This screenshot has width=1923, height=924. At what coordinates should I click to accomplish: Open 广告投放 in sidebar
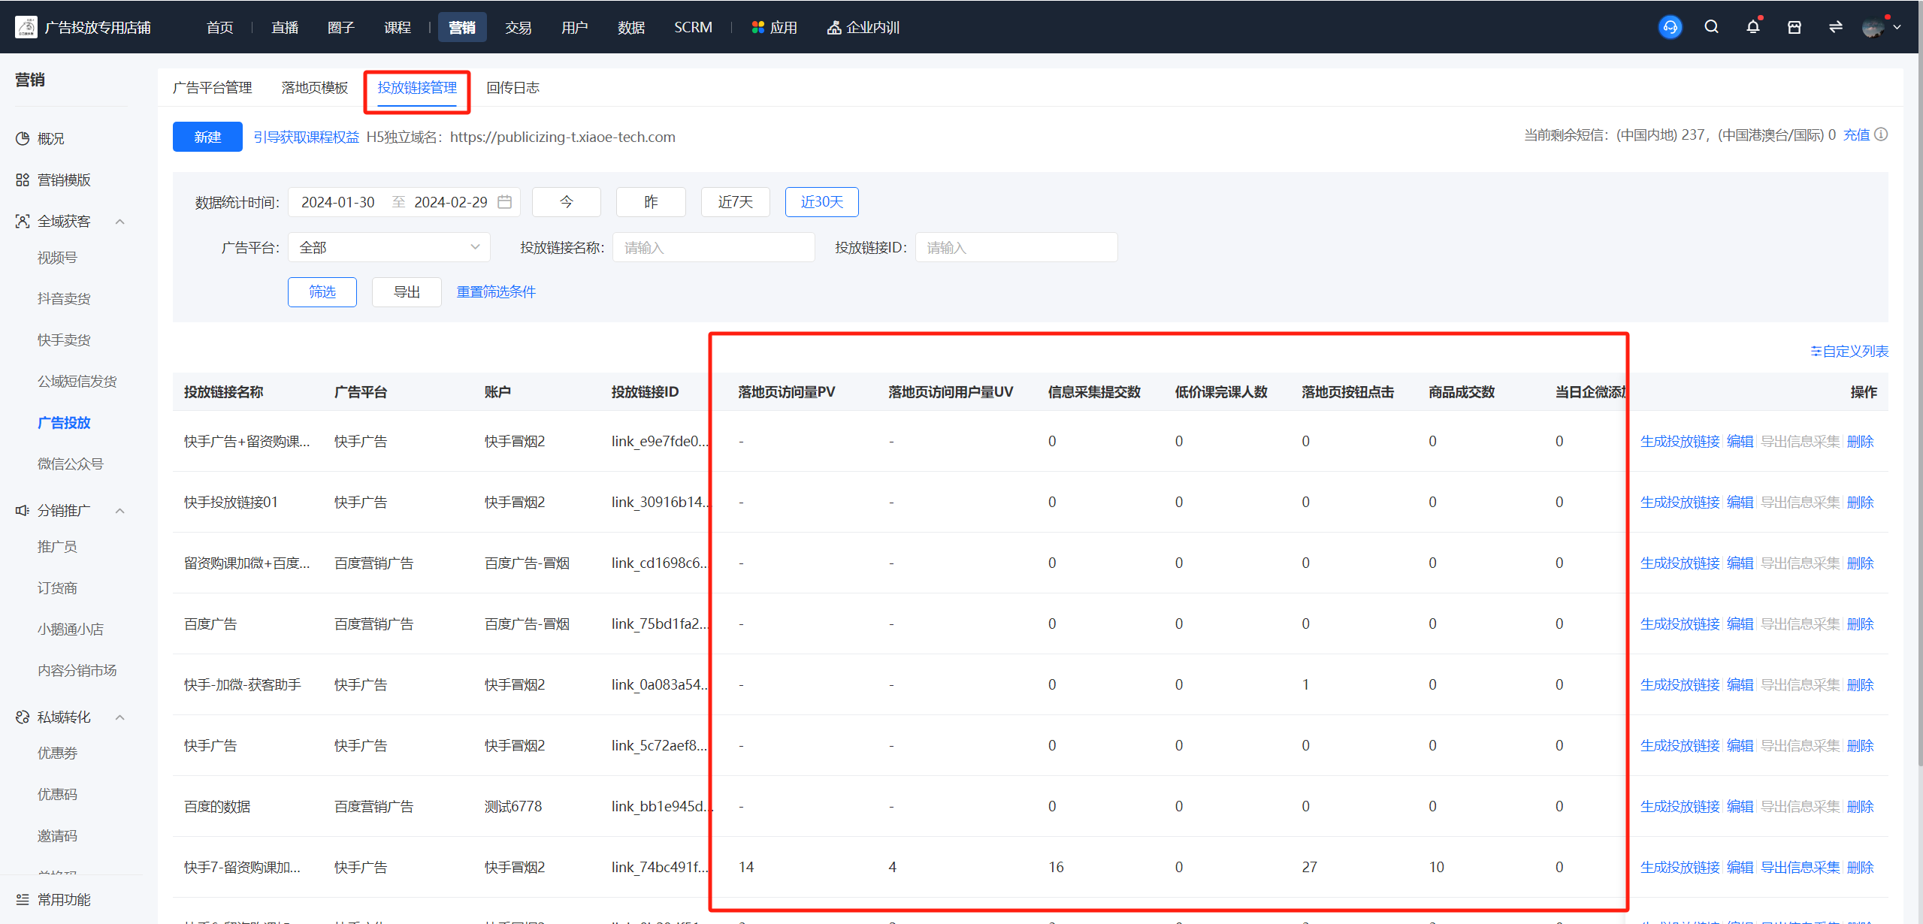[x=64, y=423]
